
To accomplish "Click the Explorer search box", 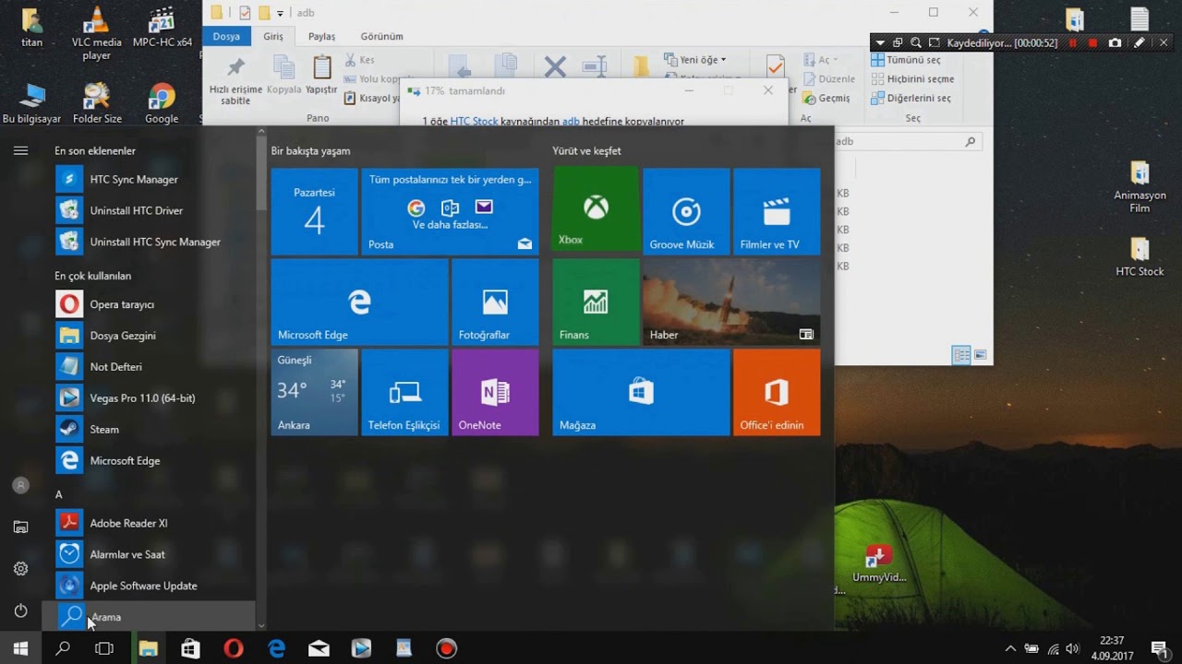I will tap(907, 142).
